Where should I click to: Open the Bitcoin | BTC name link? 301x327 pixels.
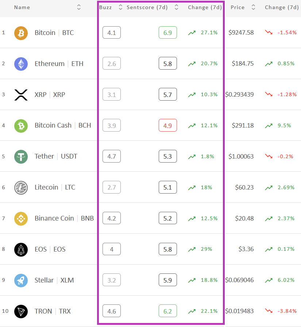pyautogui.click(x=54, y=33)
